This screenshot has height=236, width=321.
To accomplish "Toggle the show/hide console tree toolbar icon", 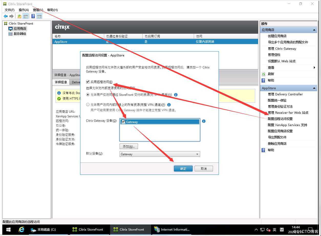I will coord(25,16).
